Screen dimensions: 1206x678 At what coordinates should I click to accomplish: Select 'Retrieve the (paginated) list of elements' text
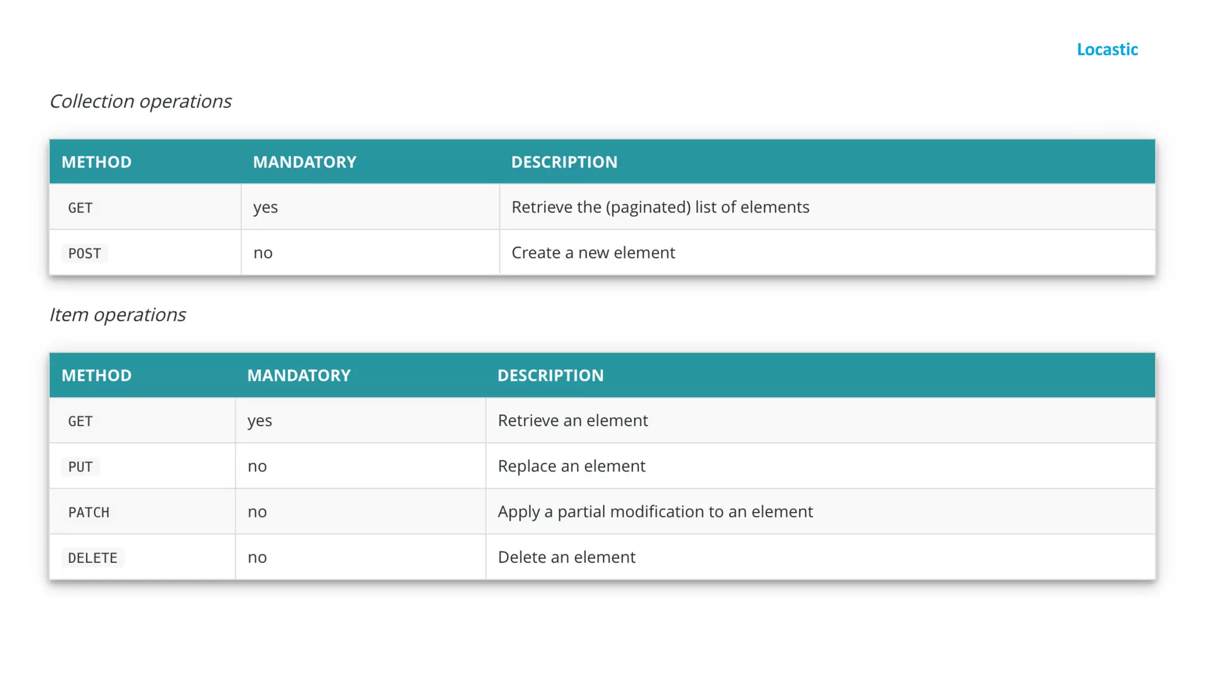(x=660, y=207)
